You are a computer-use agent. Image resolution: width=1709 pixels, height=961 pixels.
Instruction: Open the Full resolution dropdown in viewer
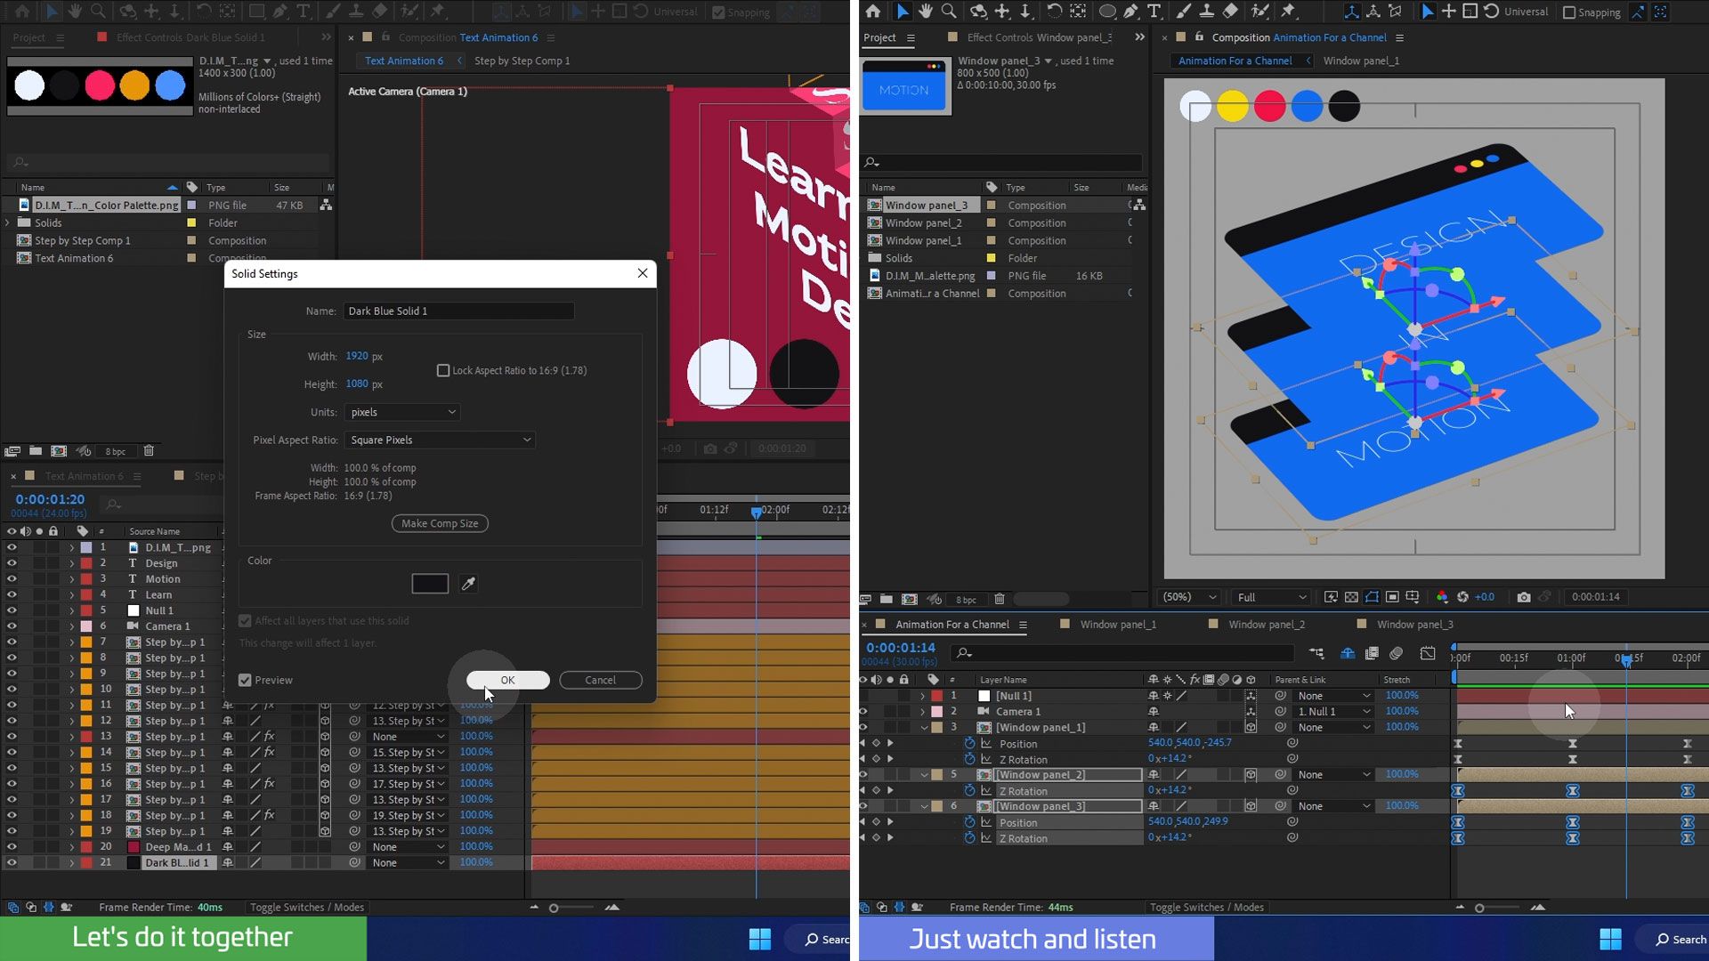pos(1271,597)
